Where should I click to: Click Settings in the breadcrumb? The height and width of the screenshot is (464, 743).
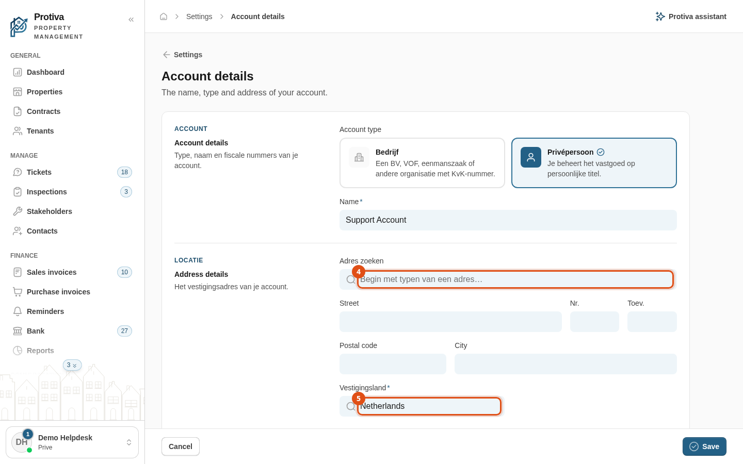coord(199,16)
